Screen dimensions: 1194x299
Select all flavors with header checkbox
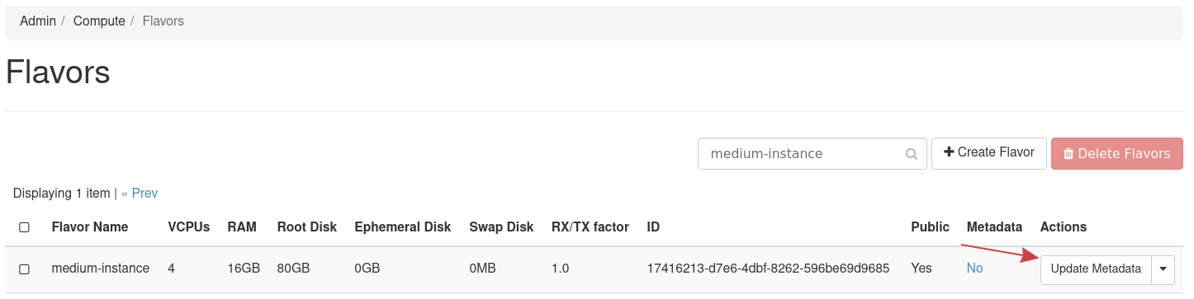tap(24, 227)
